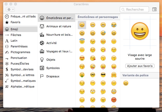Choose the angel halo emoji
The height and width of the screenshot is (112, 162).
coord(82,41)
